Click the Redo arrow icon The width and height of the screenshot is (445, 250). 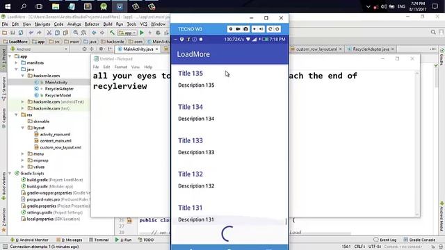click(39, 33)
